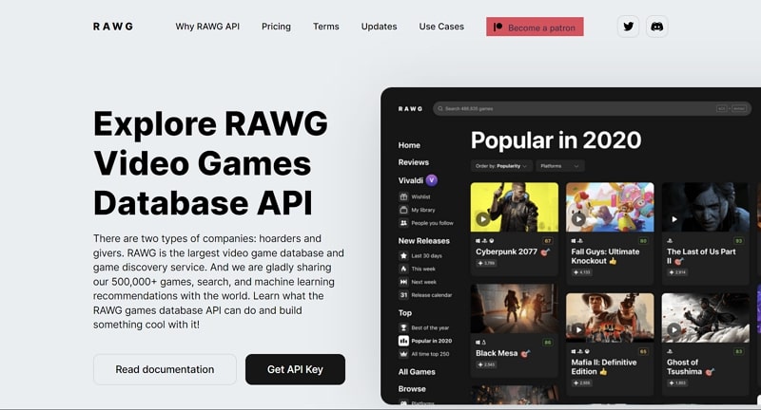This screenshot has width=761, height=410.
Task: Open the Twitter icon link
Action: click(x=628, y=27)
